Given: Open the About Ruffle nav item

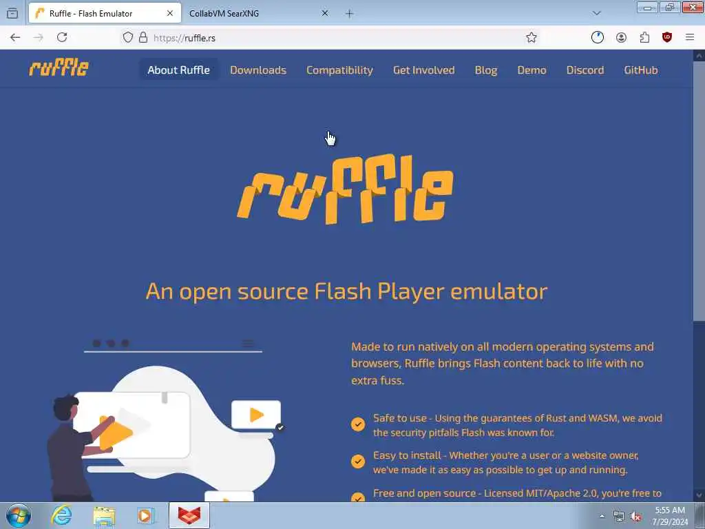Looking at the screenshot, I should (x=178, y=70).
